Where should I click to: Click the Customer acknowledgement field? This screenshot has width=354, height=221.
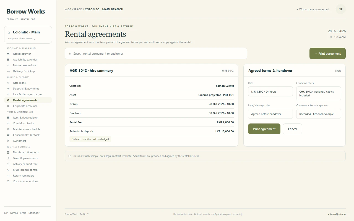pos(319,114)
